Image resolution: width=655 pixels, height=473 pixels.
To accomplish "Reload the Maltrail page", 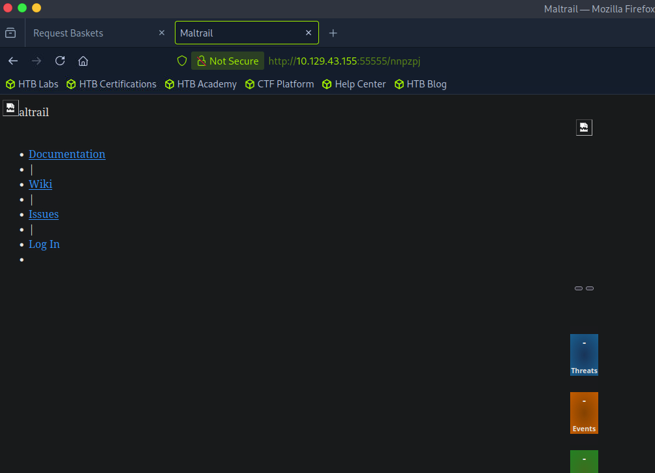I will tap(60, 61).
